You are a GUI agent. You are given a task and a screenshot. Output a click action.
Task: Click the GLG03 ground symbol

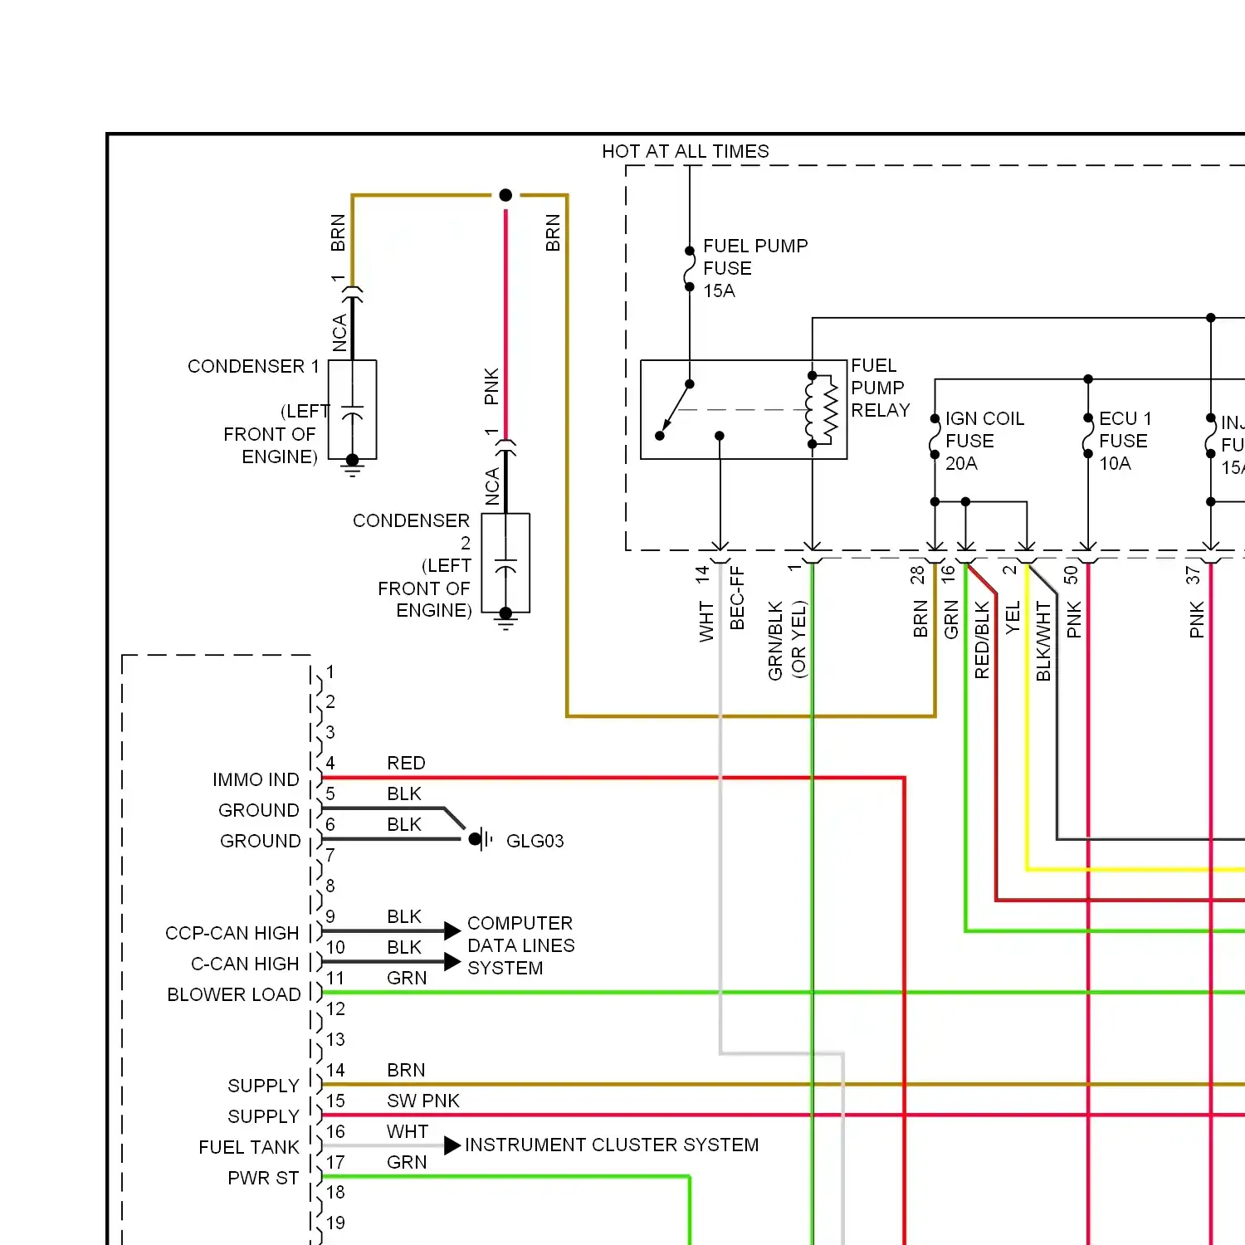(481, 839)
